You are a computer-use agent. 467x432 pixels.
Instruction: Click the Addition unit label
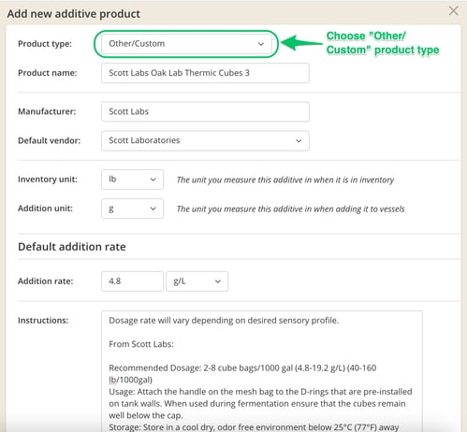[x=45, y=209]
